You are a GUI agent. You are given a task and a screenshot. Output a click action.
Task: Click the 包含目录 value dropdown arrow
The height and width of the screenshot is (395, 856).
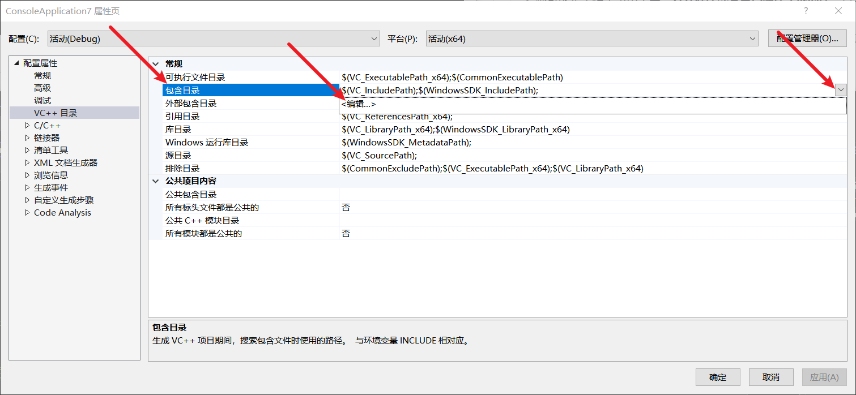[x=840, y=90]
